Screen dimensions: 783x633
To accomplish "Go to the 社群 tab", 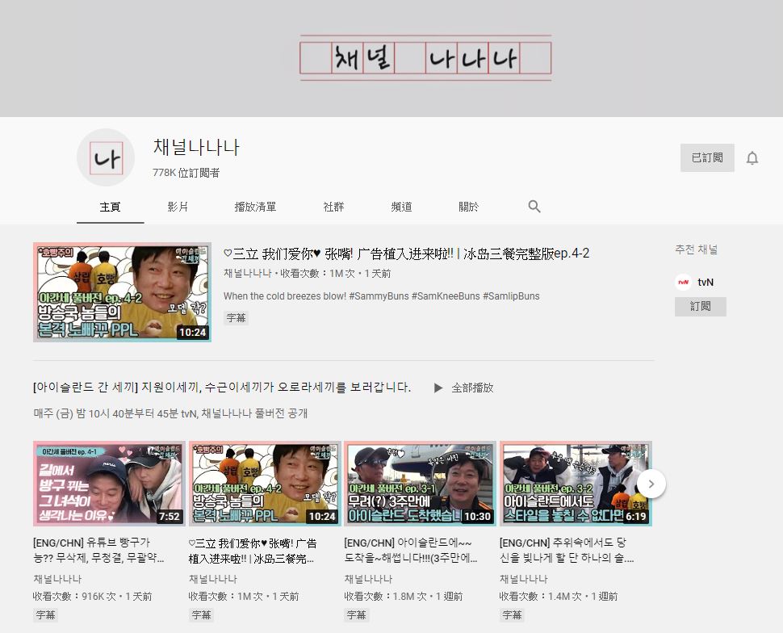I will pos(333,207).
